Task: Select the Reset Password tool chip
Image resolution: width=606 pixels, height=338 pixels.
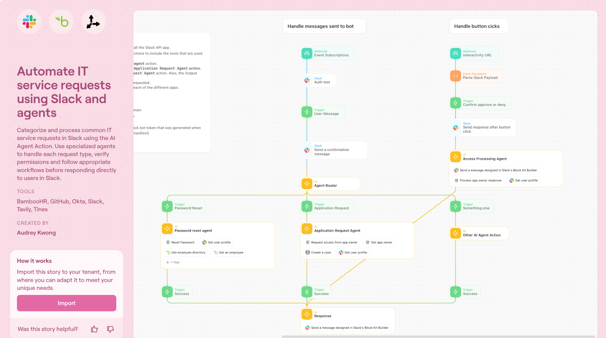Action: pos(180,242)
